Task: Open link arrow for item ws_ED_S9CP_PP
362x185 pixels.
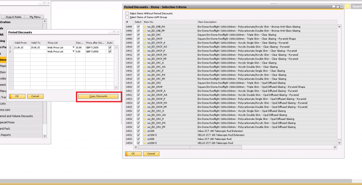Action: click(x=145, y=59)
